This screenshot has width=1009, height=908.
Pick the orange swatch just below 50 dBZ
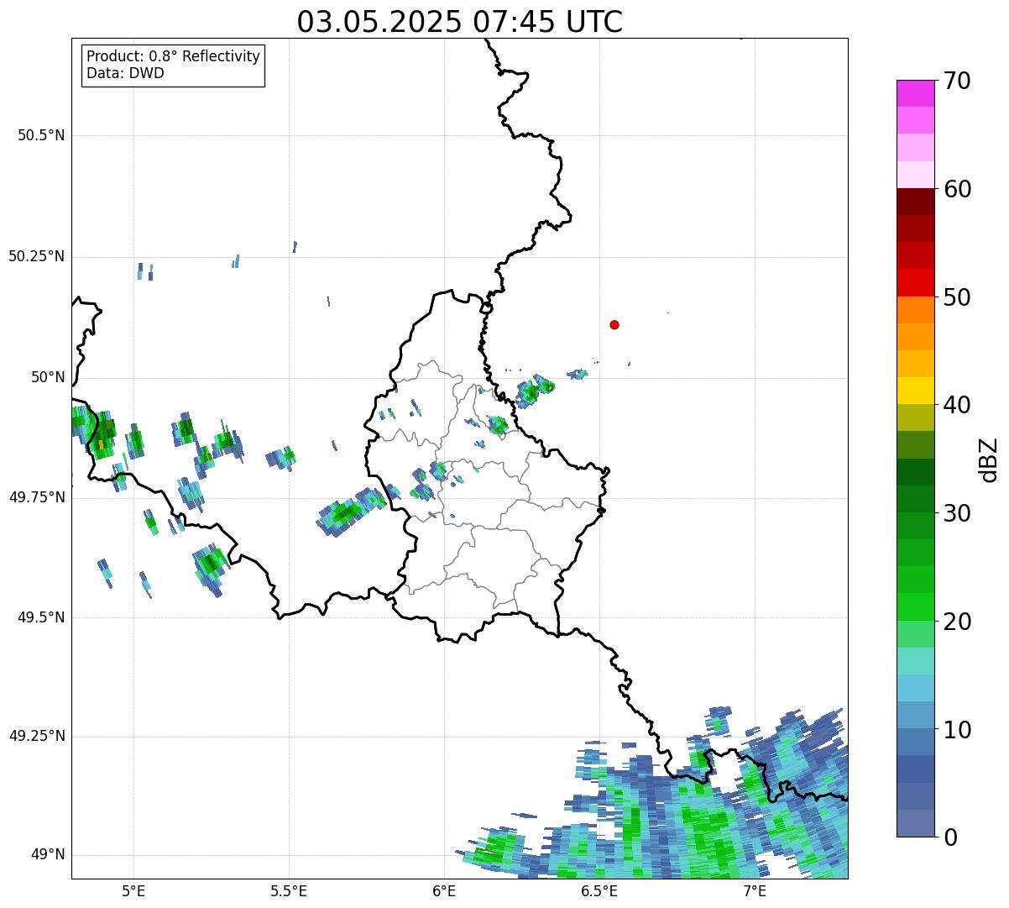(915, 310)
